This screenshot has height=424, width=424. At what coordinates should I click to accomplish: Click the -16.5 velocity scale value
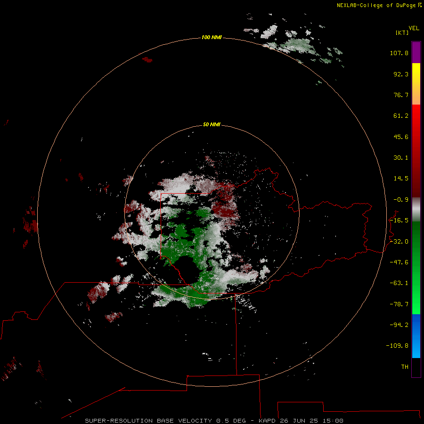[399, 220]
